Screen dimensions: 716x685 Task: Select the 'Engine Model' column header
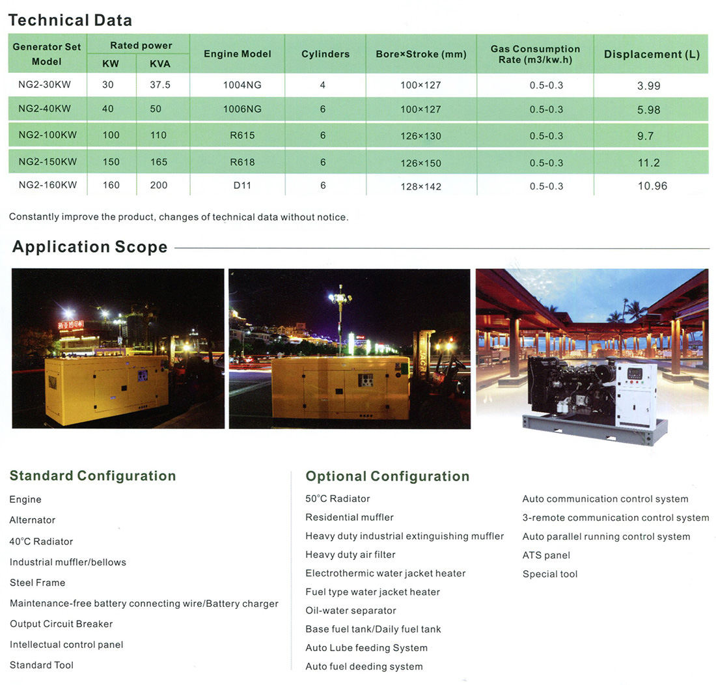point(238,54)
